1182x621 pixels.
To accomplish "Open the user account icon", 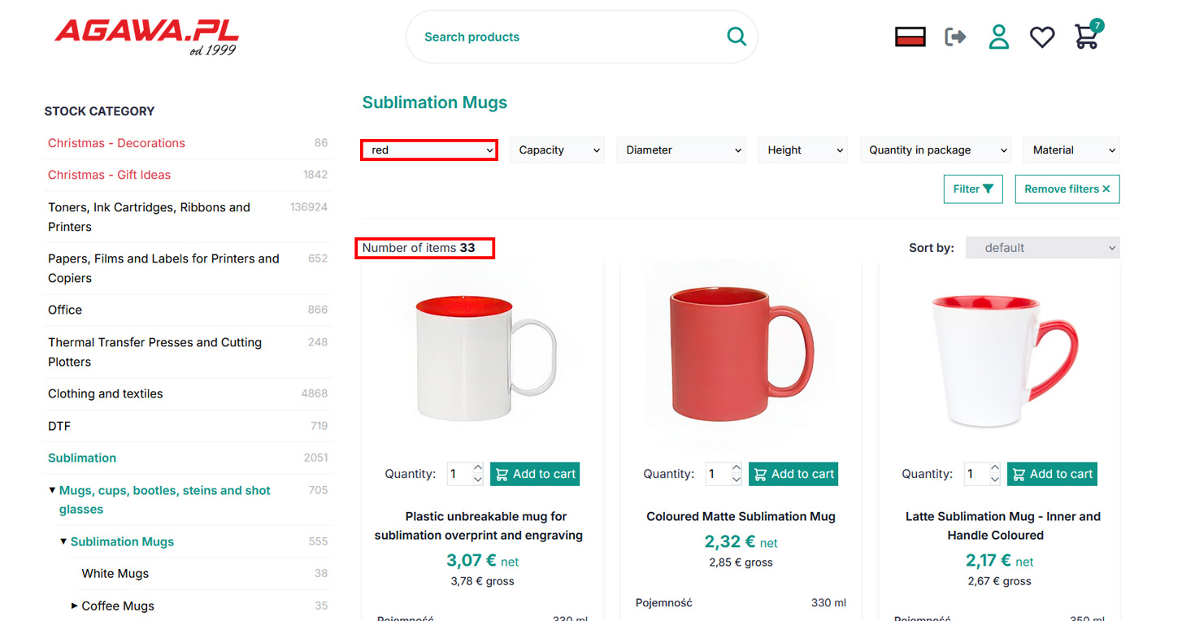I will pos(998,37).
